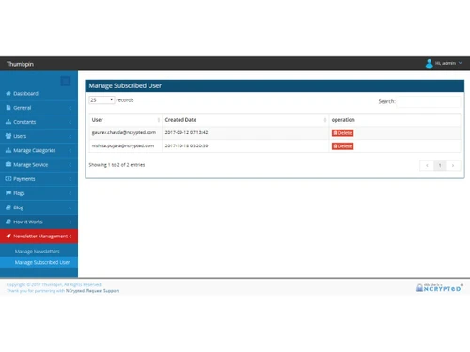Click sort arrows on Created Date column
The width and height of the screenshot is (470, 352).
coord(325,120)
